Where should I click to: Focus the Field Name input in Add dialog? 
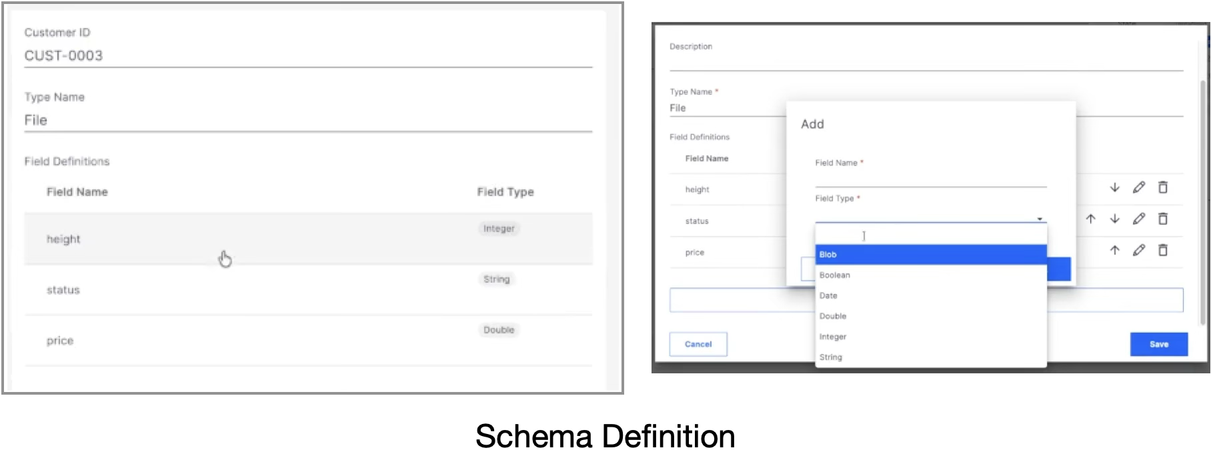click(930, 179)
